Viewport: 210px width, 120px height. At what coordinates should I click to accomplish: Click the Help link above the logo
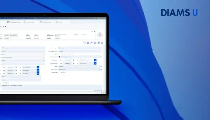pyautogui.click(x=92, y=32)
